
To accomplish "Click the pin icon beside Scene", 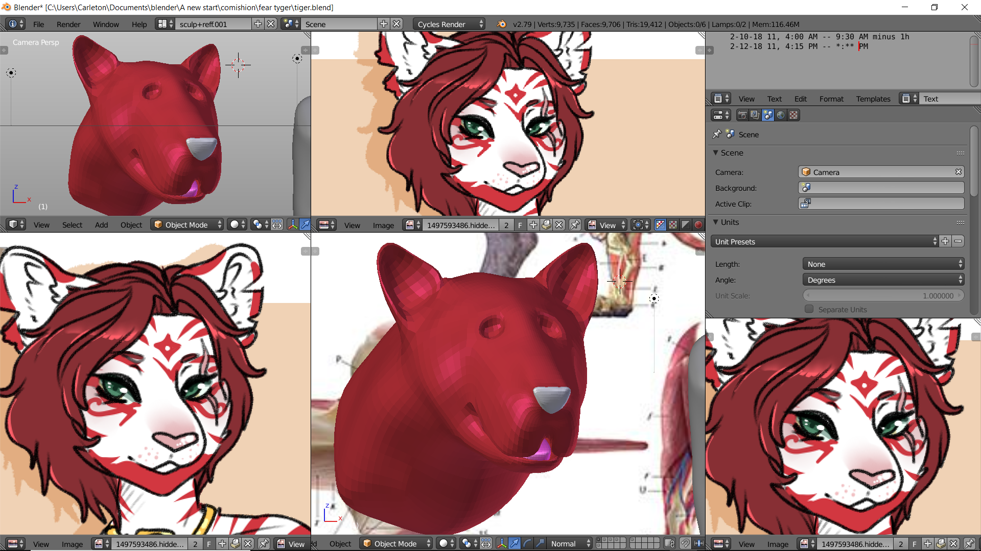I will click(717, 134).
